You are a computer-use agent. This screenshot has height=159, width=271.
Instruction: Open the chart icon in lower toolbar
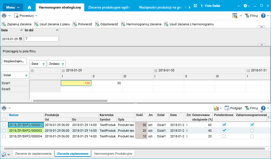point(216,108)
